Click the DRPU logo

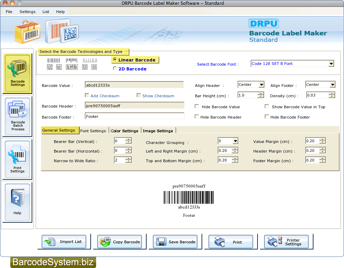pyautogui.click(x=264, y=23)
